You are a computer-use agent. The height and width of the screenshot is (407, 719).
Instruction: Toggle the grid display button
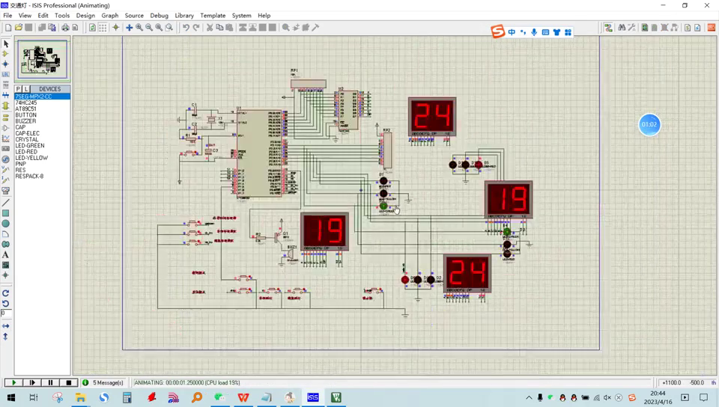point(103,28)
